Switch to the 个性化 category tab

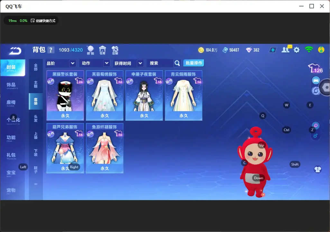coord(12,121)
